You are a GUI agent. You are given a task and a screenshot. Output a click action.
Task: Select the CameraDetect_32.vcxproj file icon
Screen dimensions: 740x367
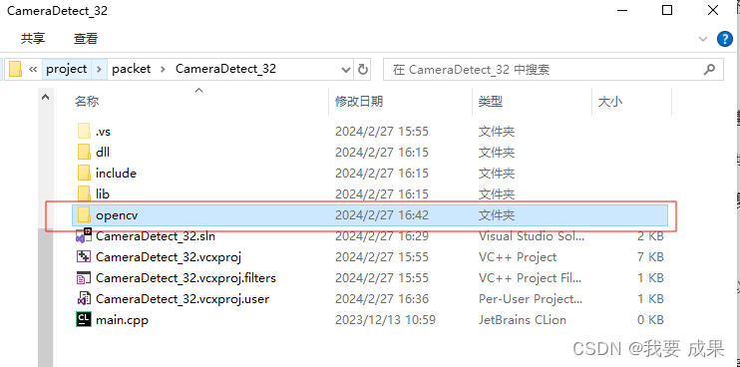pos(84,256)
